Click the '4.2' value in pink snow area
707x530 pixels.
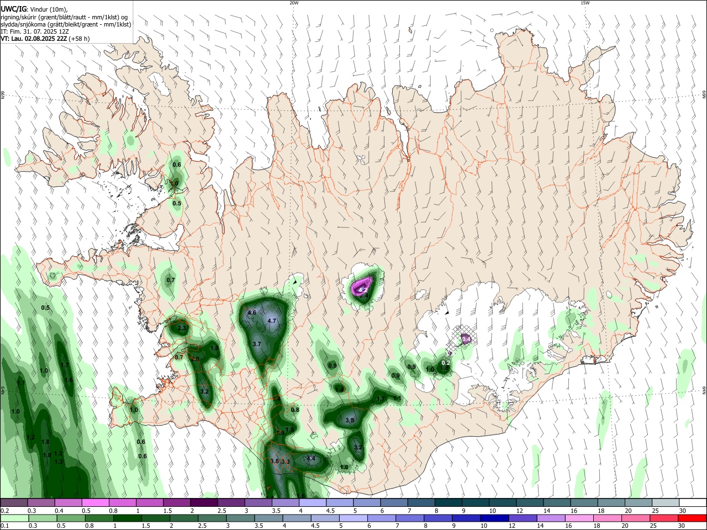click(363, 289)
